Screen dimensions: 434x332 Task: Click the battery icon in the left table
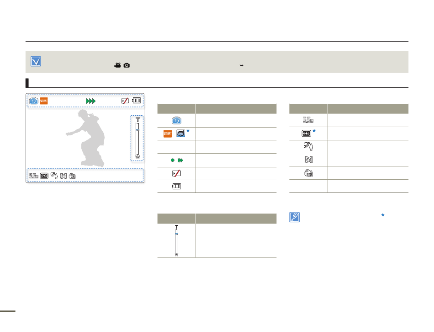click(x=176, y=187)
